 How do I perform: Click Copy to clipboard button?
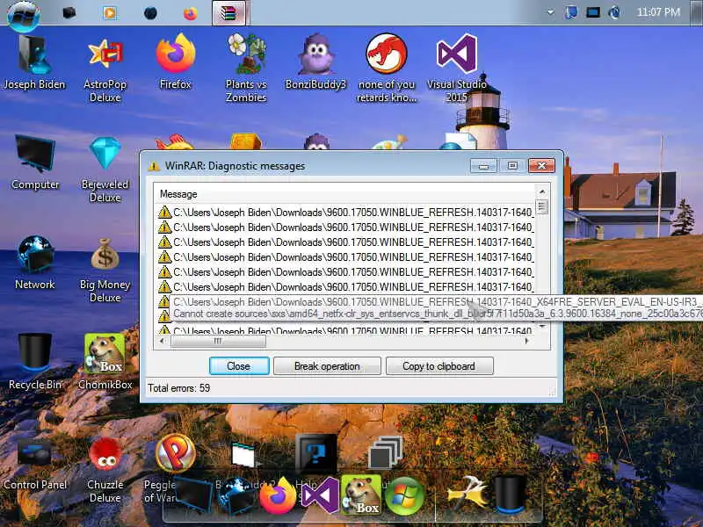[438, 366]
